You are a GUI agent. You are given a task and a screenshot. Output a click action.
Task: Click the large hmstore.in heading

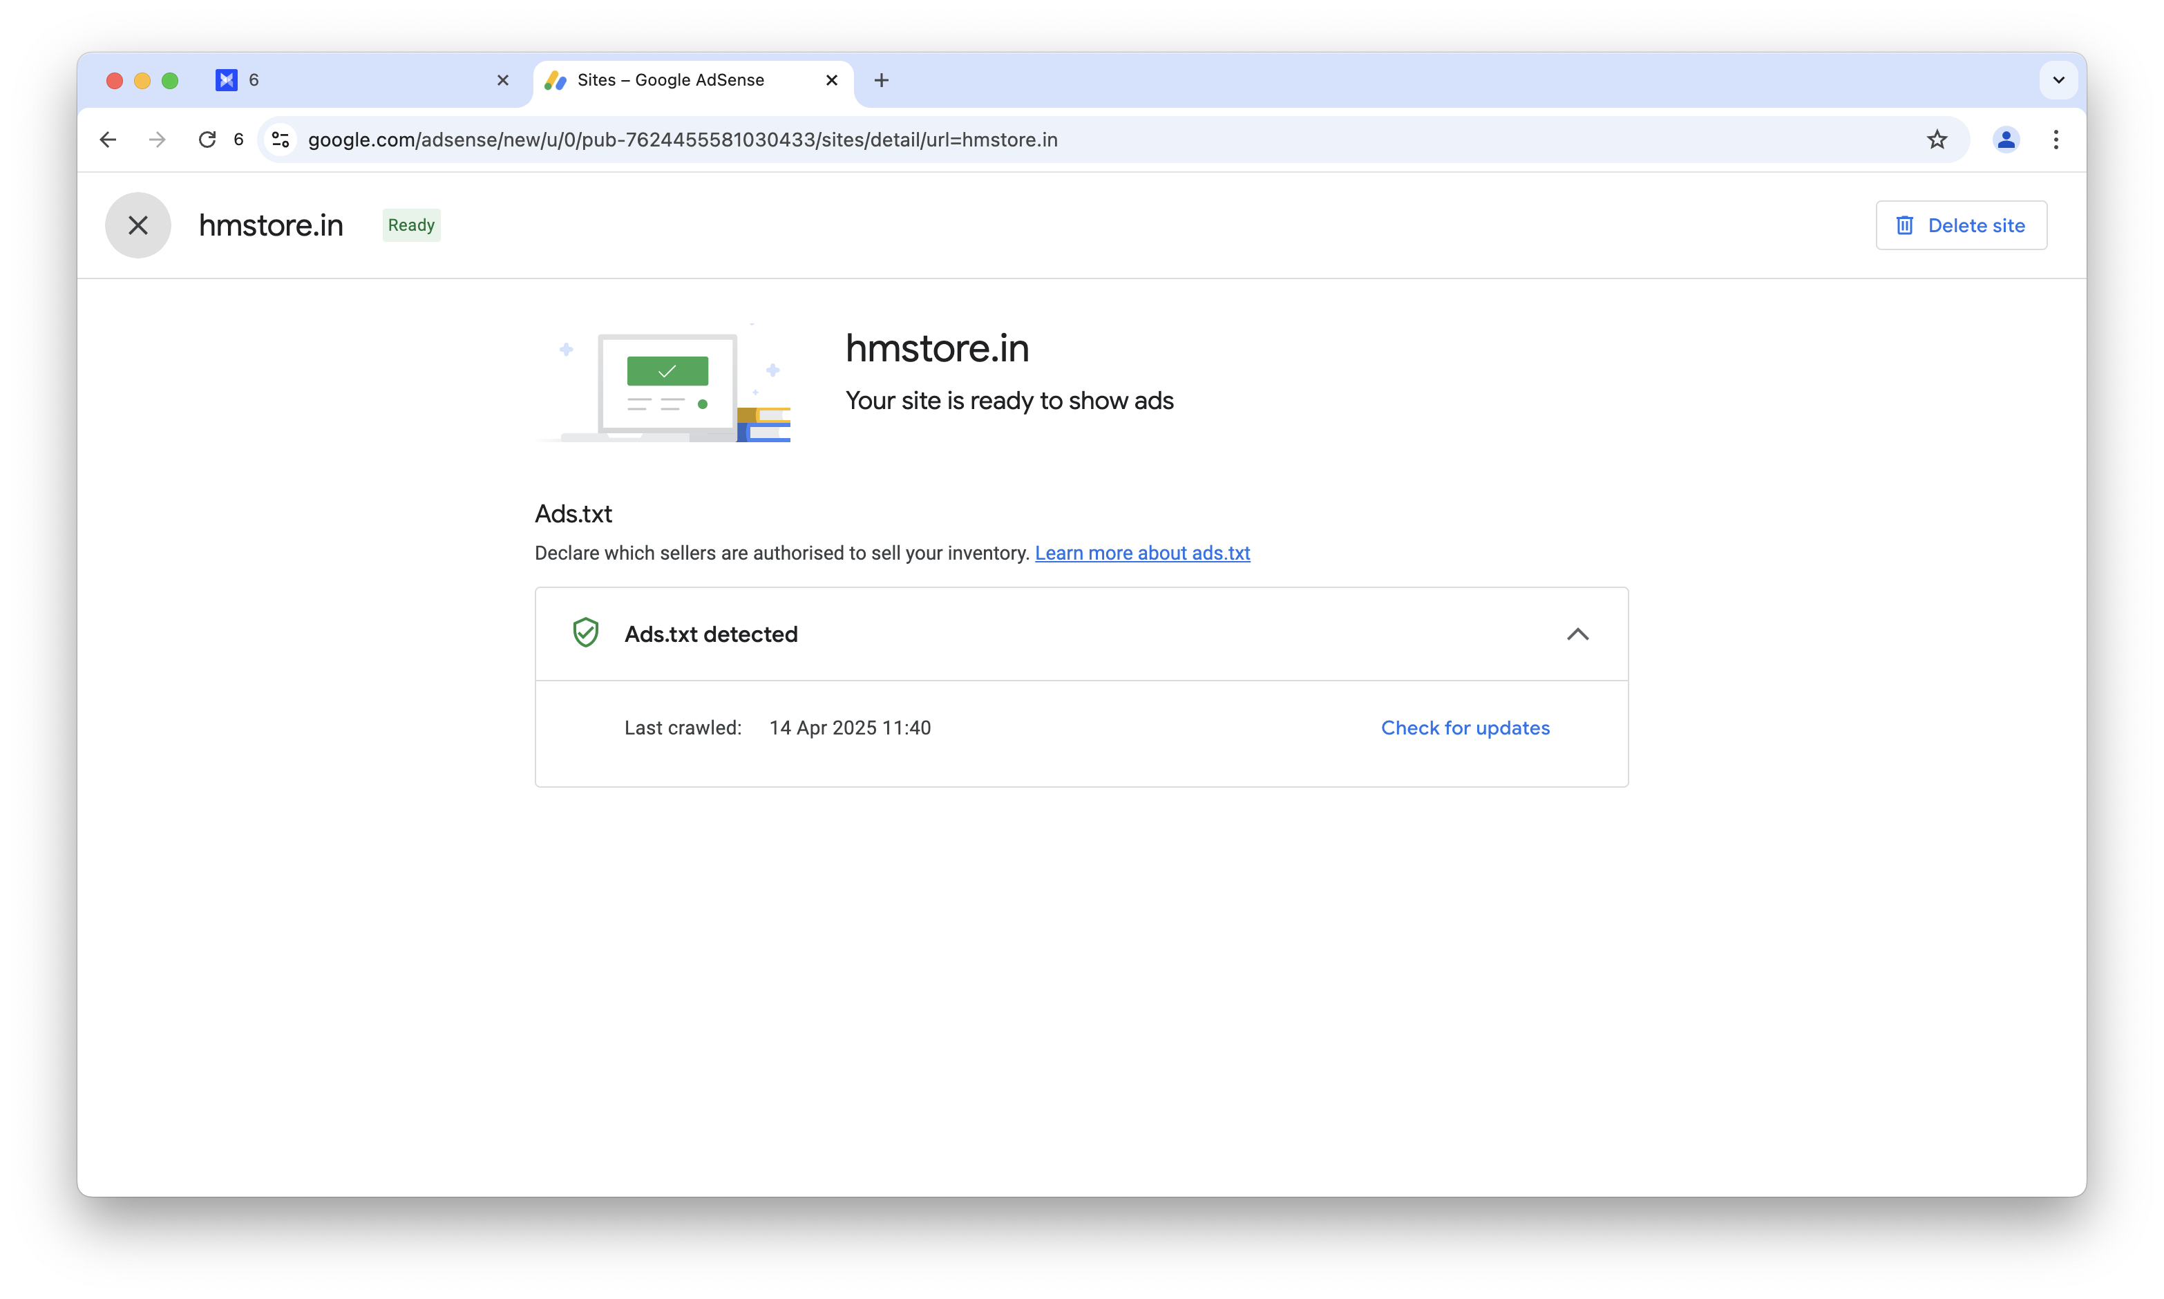(937, 349)
